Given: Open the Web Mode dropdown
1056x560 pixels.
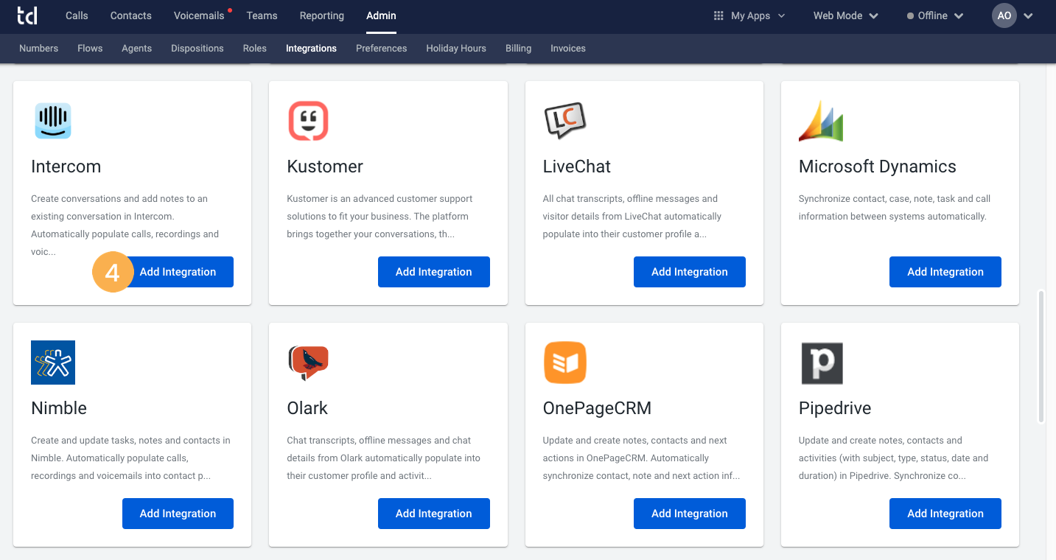Looking at the screenshot, I should (x=846, y=15).
